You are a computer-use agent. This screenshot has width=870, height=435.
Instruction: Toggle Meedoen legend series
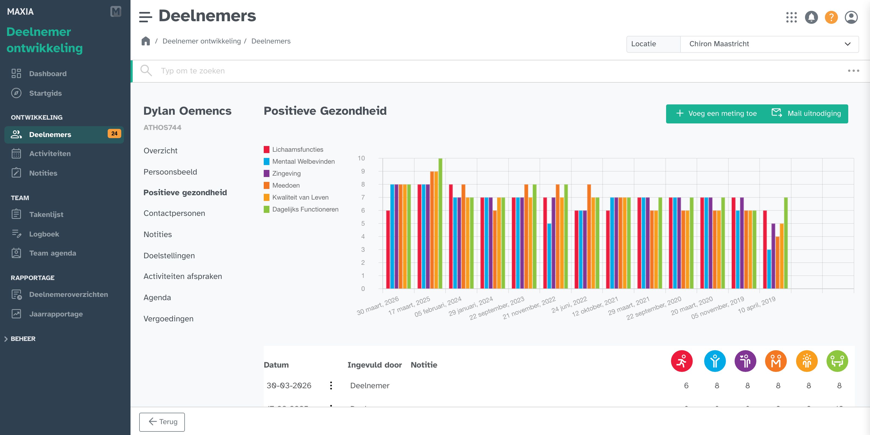[x=282, y=185]
